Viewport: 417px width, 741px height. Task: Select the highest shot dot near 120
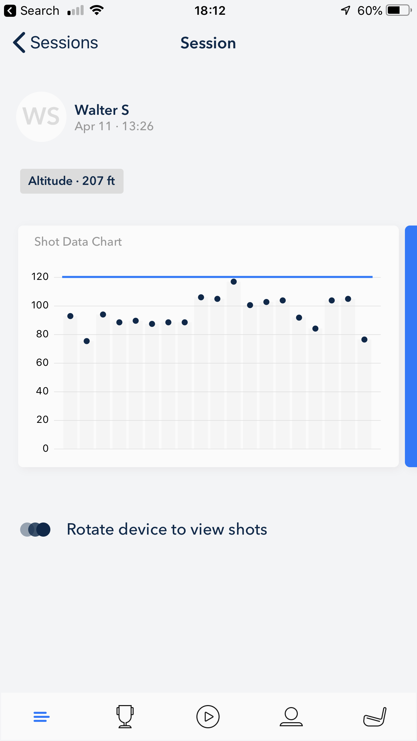click(234, 282)
